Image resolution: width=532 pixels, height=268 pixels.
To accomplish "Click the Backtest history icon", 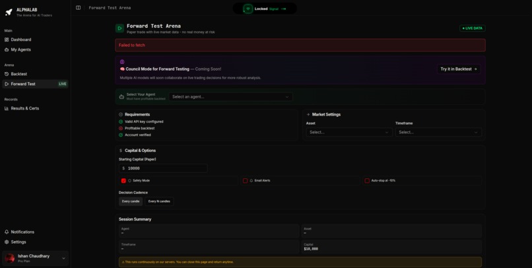I will (7, 74).
